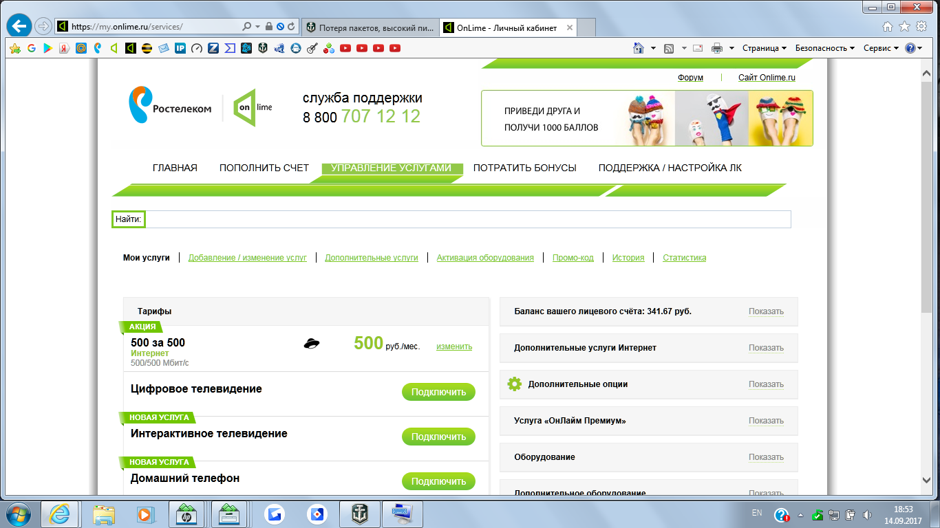Select the УПРАВЛЕНИЕ УСЛУГАМИ navigation item
The width and height of the screenshot is (940, 528).
click(391, 168)
